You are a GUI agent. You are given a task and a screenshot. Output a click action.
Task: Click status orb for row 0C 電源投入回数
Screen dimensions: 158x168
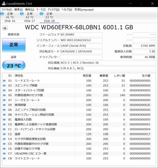click(4, 120)
